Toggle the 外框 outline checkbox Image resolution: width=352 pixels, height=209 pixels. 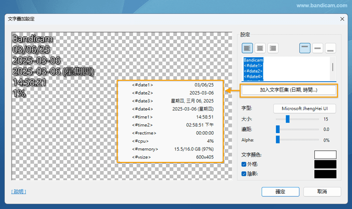point(244,164)
